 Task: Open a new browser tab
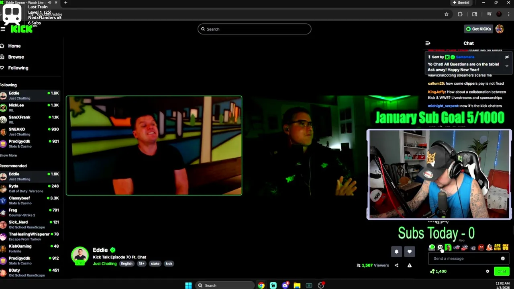click(x=65, y=2)
